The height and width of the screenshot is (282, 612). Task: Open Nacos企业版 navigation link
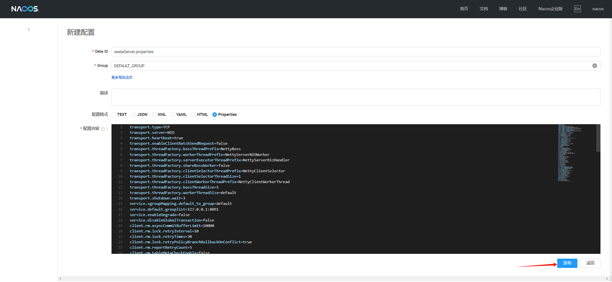pyautogui.click(x=550, y=9)
